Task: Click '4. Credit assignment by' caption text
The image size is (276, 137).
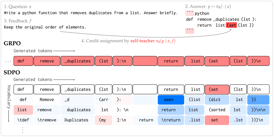Action: (105, 41)
